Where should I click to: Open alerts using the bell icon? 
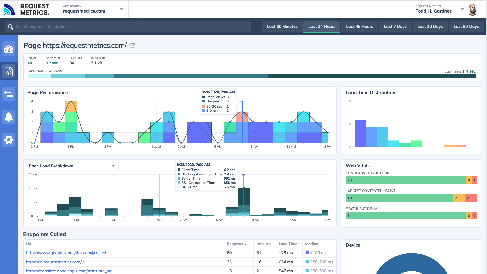[9, 117]
